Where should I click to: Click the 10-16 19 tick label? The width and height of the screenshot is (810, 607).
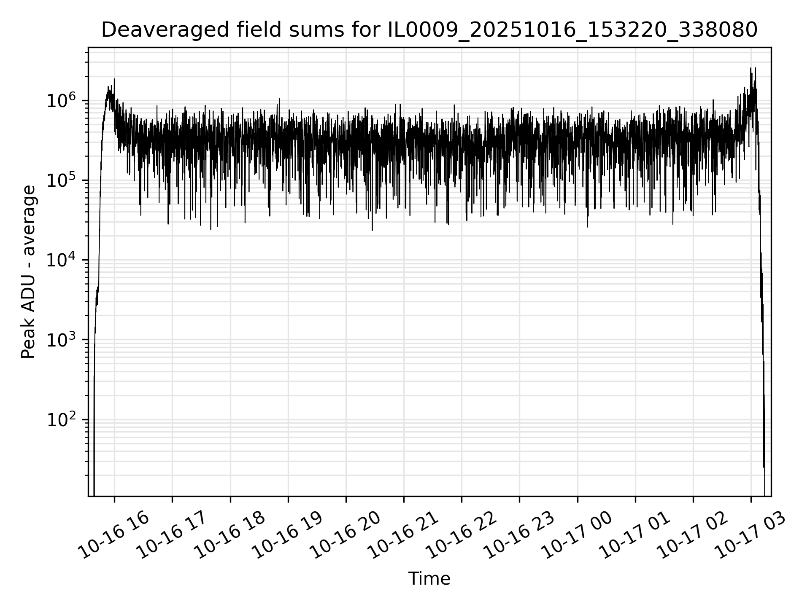289,535
